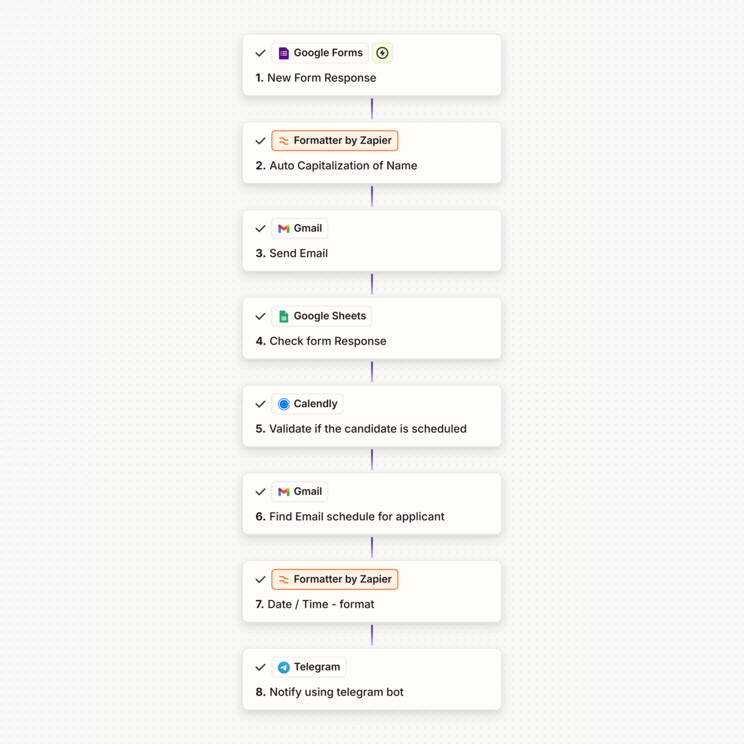Click the Google Forms app icon
Screen dimensions: 744x744
pos(284,53)
